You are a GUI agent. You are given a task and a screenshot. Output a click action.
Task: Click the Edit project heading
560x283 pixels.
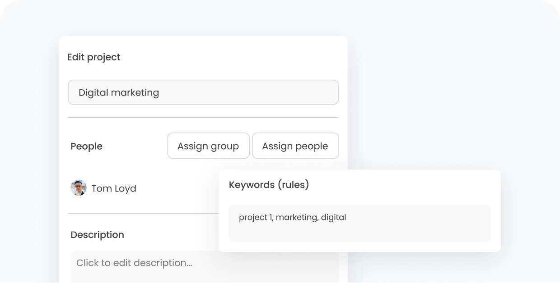(x=94, y=57)
